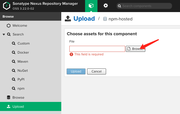The width and height of the screenshot is (180, 114).
Task: Click the upload icon in page header
Action: tap(68, 18)
